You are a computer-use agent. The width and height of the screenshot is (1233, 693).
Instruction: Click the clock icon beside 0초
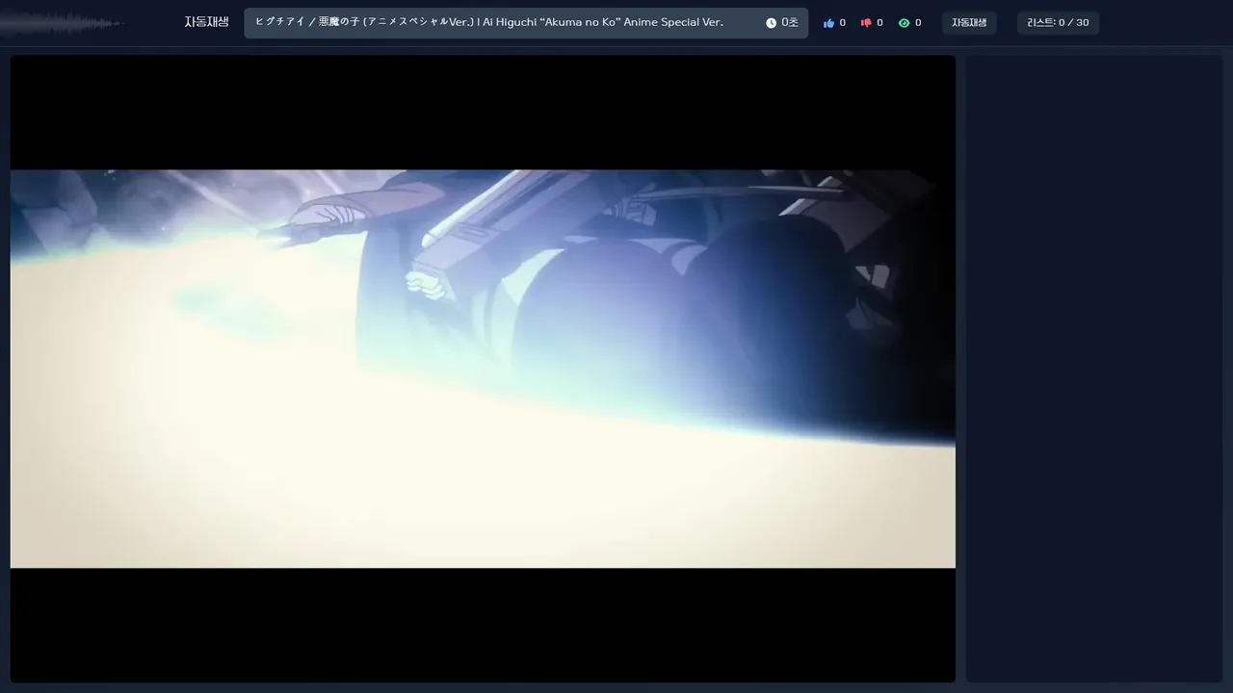[x=771, y=23]
